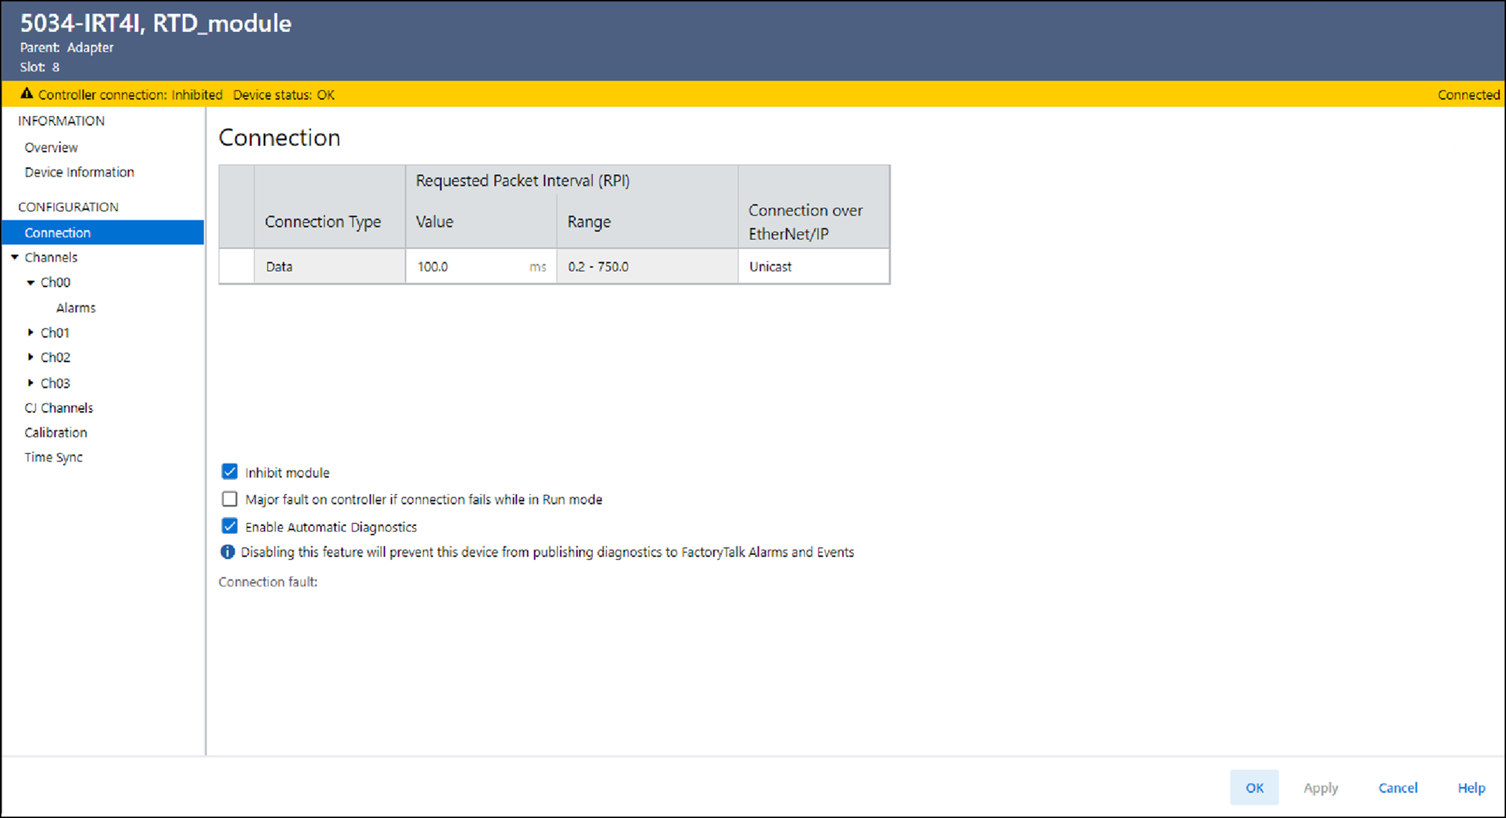Click the Cancel button
Screen dimensions: 1506x818
click(1397, 787)
